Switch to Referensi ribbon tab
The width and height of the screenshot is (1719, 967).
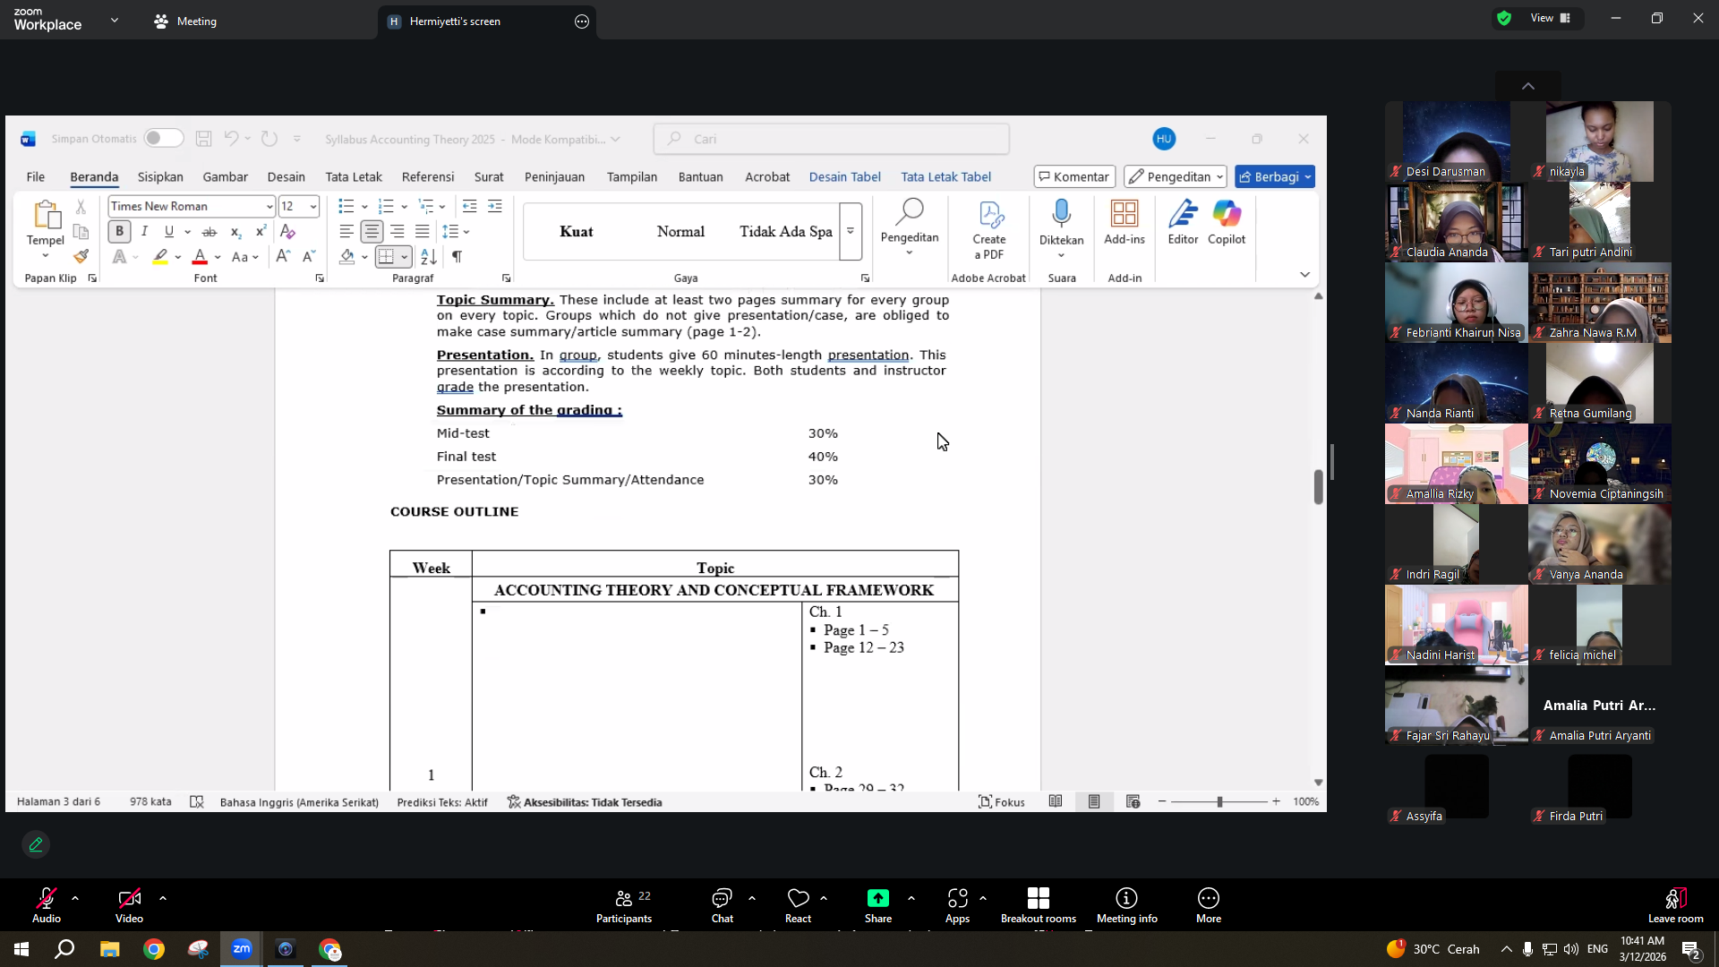[428, 176]
